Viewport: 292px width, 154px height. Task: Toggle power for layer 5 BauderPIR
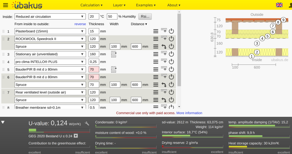point(171,69)
